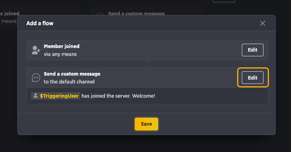Click the 'via any means' text
291x152 pixels.
pos(60,54)
